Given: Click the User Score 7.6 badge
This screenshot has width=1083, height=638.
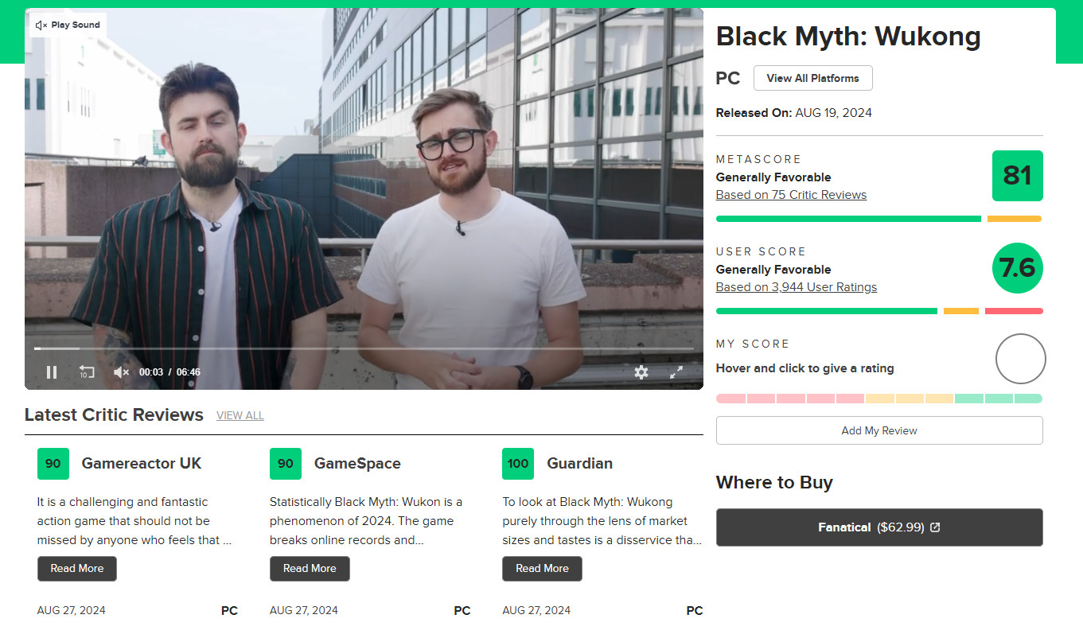Looking at the screenshot, I should pyautogui.click(x=1017, y=268).
